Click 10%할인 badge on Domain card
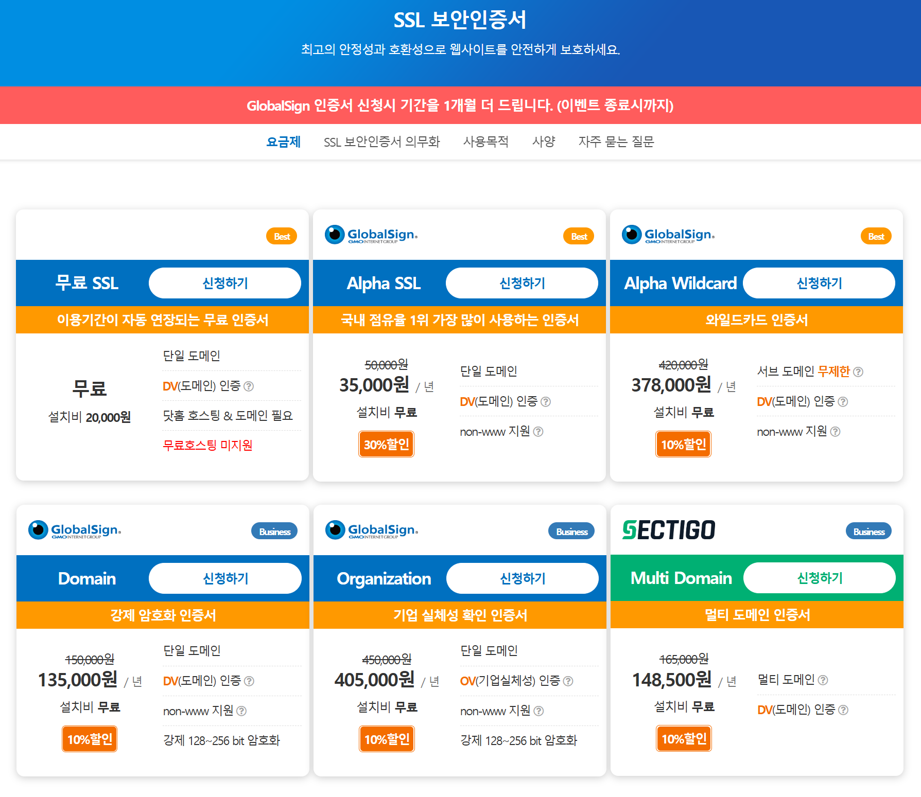 90,739
